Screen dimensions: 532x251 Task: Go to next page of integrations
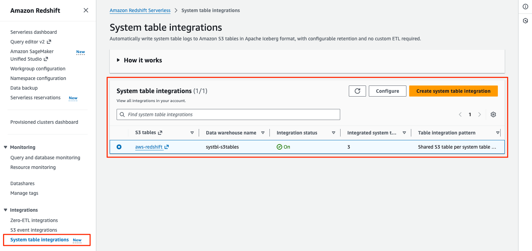click(480, 114)
